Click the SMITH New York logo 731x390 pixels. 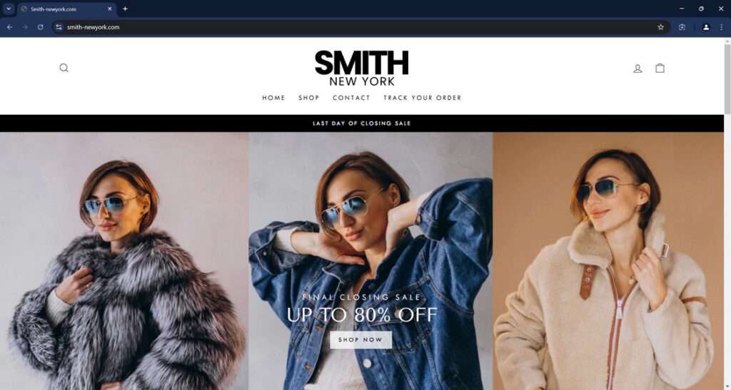(362, 68)
